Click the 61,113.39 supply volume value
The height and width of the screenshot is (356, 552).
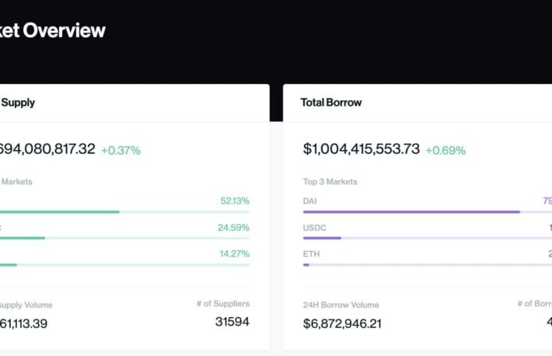(23, 323)
